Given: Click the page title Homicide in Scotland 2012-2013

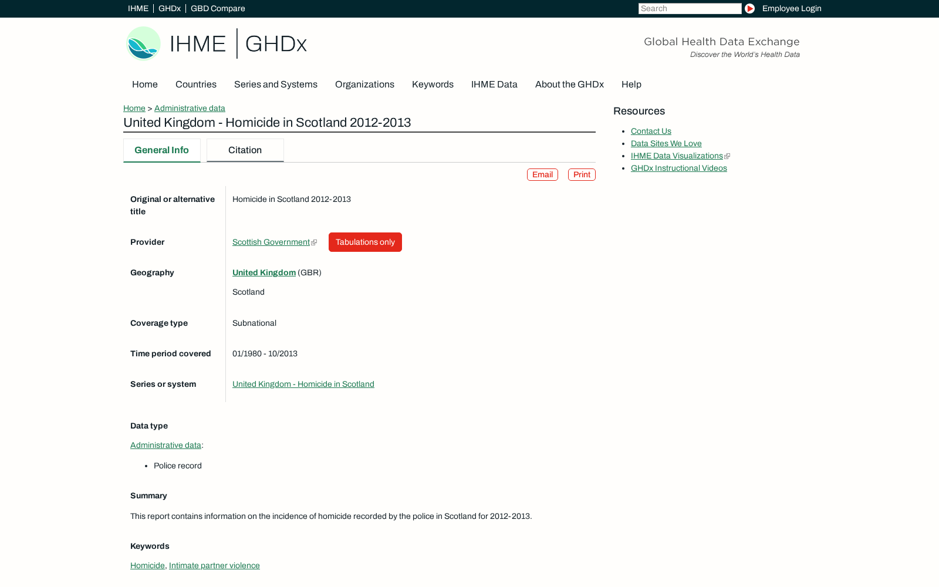Looking at the screenshot, I should tap(267, 123).
